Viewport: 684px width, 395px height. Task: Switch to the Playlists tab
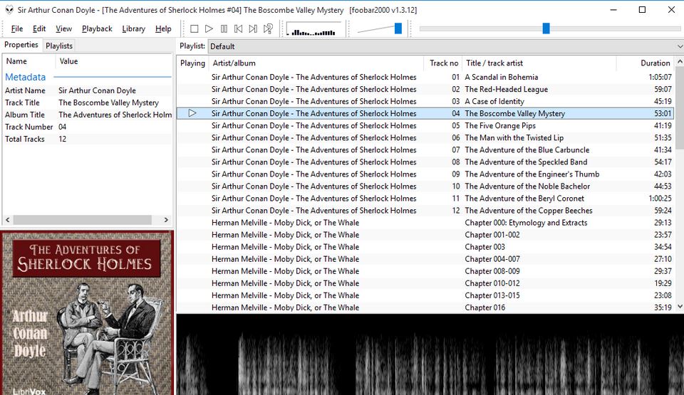pyautogui.click(x=59, y=46)
